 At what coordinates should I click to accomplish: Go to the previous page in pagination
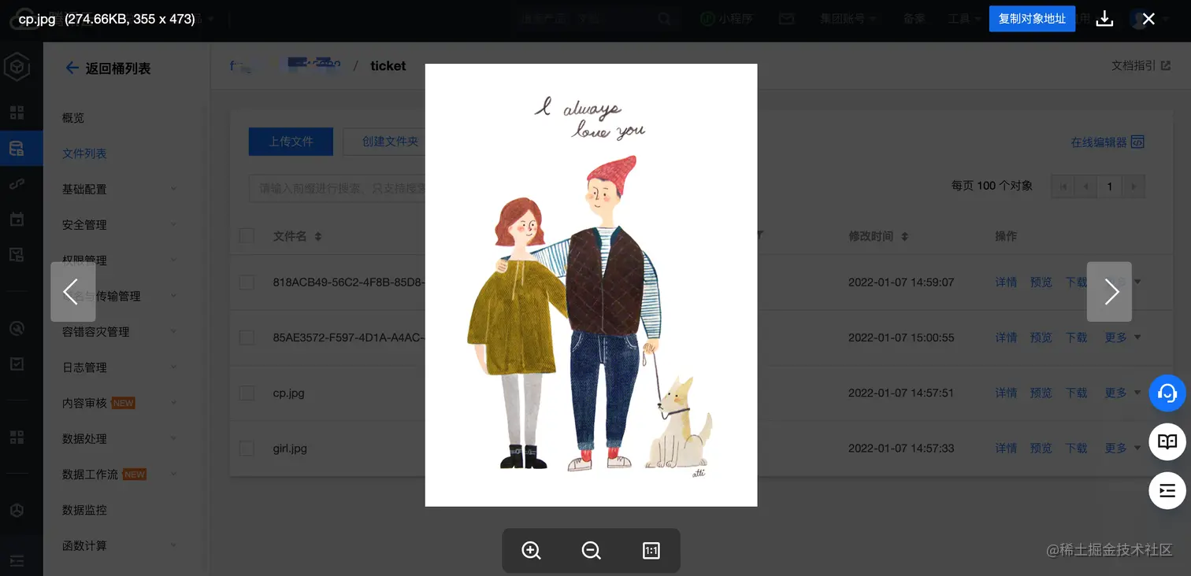coord(1086,186)
